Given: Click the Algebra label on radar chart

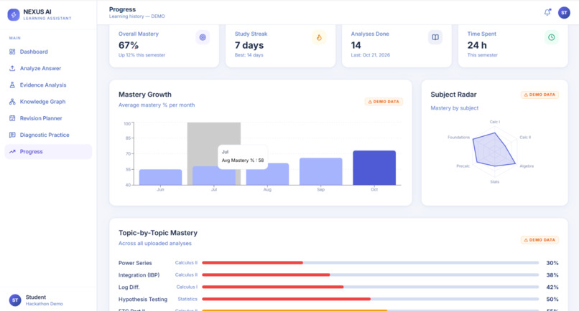Looking at the screenshot, I should [x=527, y=166].
